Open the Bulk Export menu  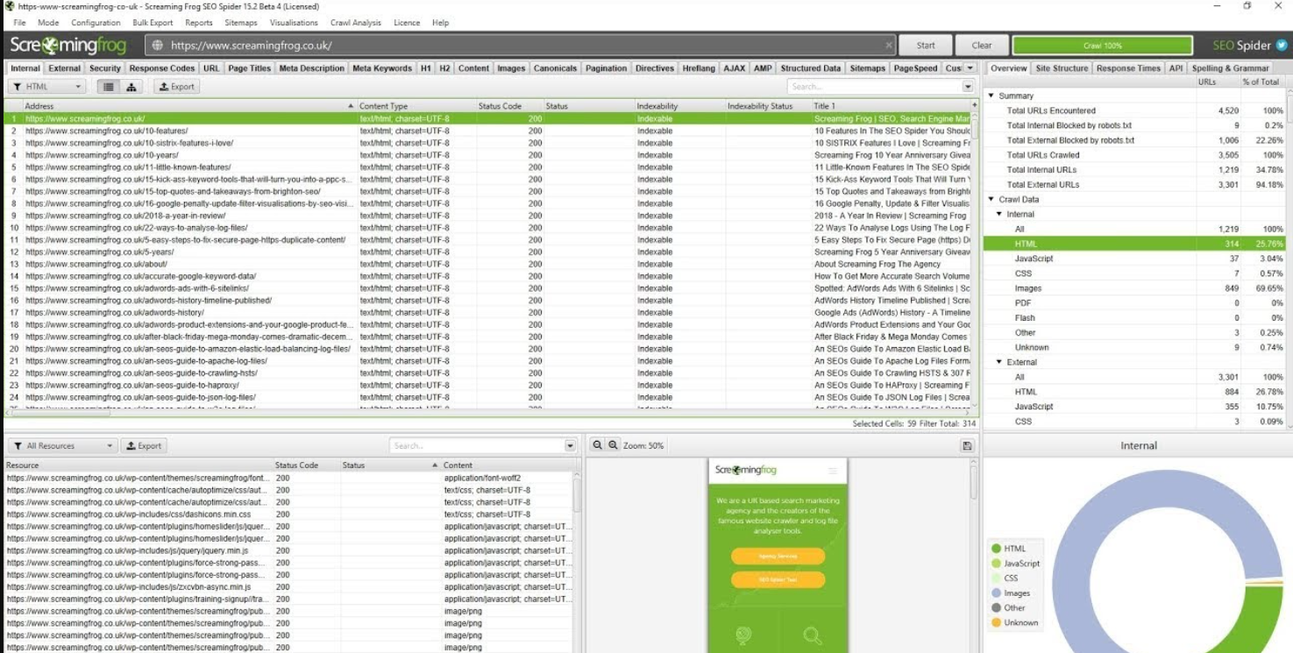pos(153,23)
